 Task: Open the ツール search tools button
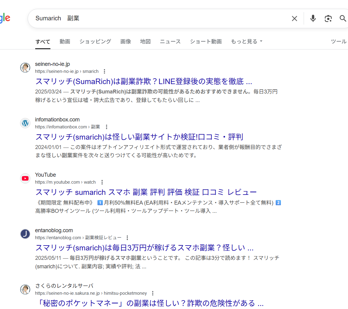[339, 42]
